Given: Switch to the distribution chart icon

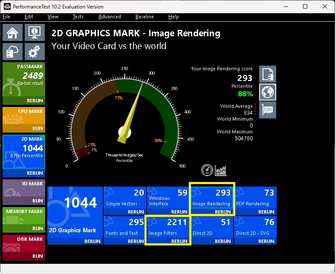Looking at the screenshot, I should point(221,170).
